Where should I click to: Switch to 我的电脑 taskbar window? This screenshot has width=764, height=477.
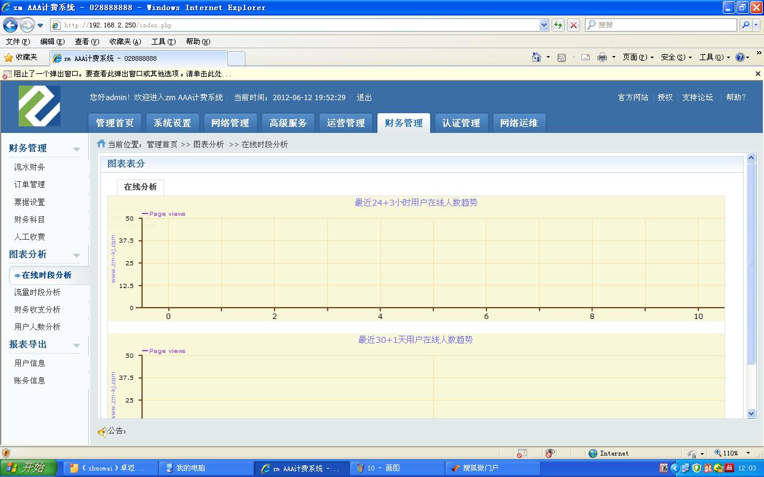(206, 468)
